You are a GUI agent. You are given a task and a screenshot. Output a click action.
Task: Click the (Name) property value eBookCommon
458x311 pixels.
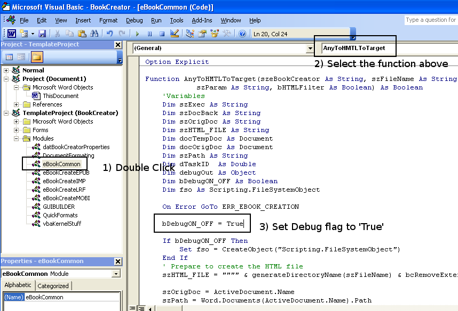point(73,297)
